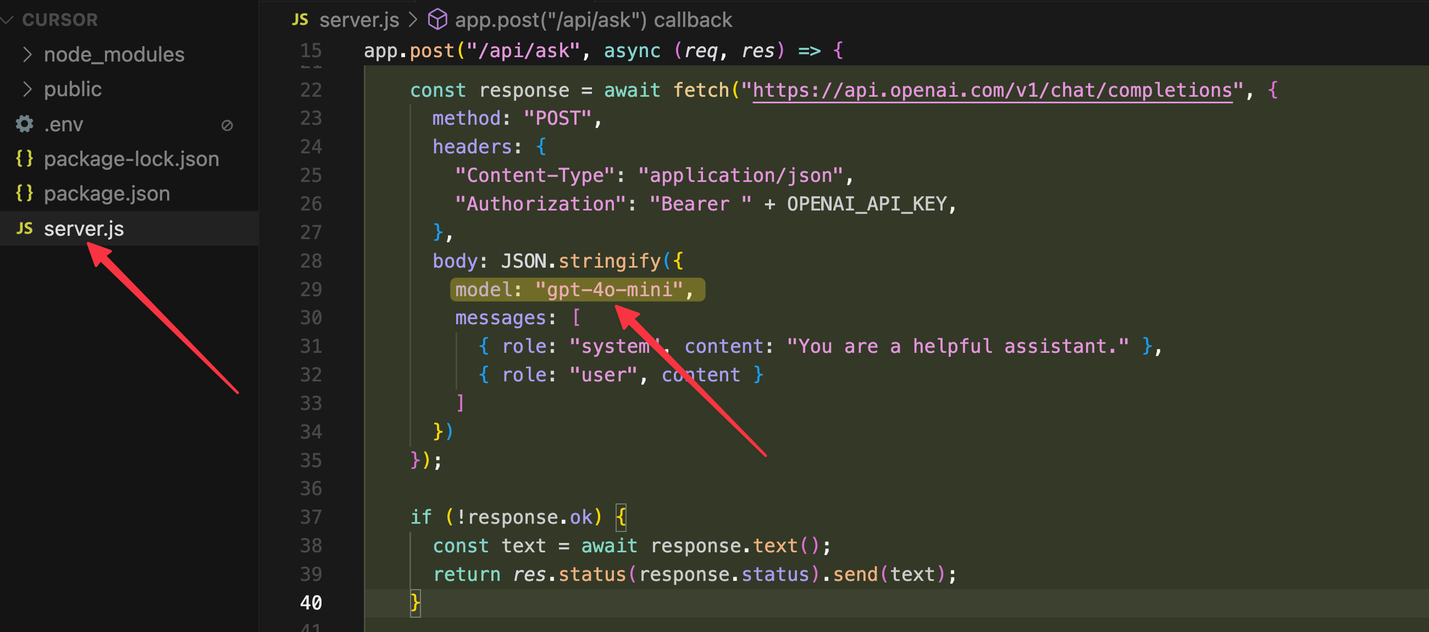Viewport: 1429px width, 632px height.
Task: Click OPENAI_API_KEY in the Authorization header
Action: coord(867,204)
